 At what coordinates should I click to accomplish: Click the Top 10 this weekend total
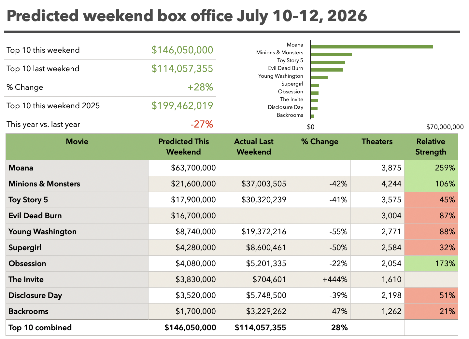(182, 50)
